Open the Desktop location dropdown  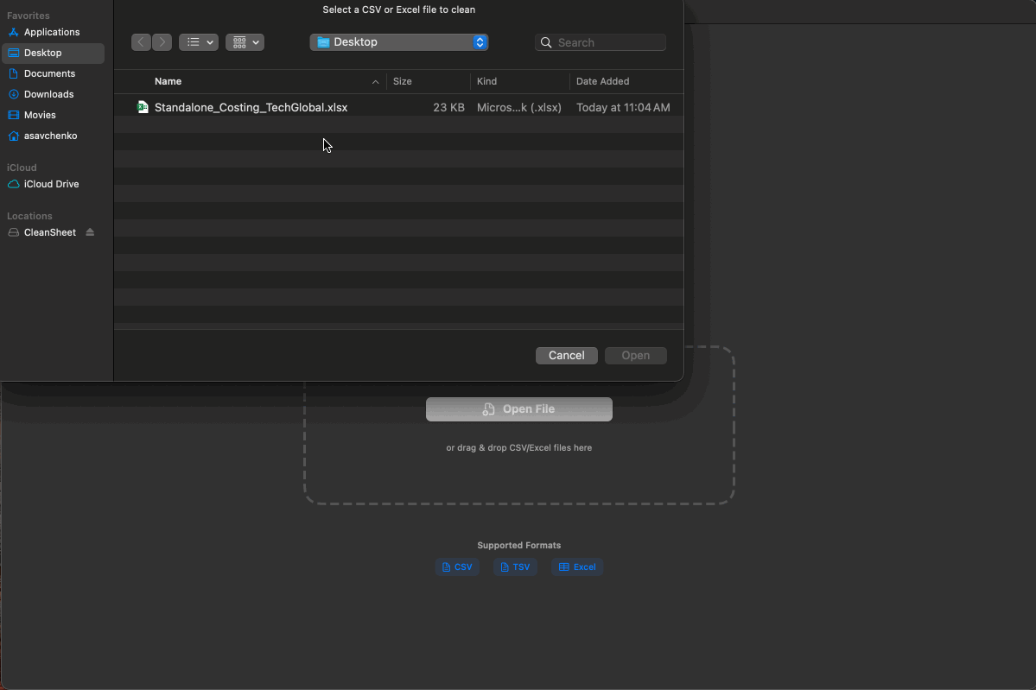click(x=398, y=41)
